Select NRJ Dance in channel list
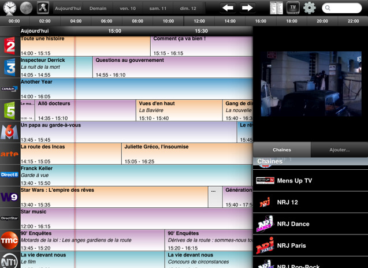368x268 pixels. coord(310,224)
